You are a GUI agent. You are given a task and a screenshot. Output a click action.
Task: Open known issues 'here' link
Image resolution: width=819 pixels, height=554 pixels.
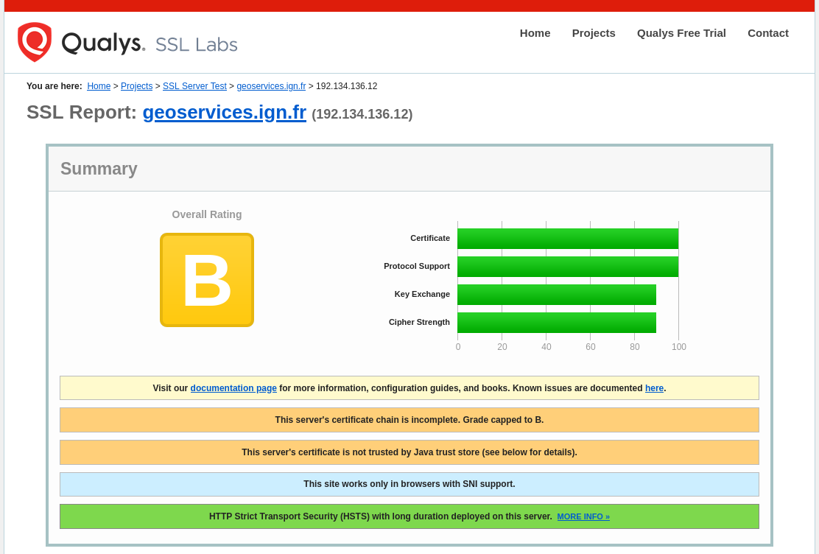(x=654, y=388)
